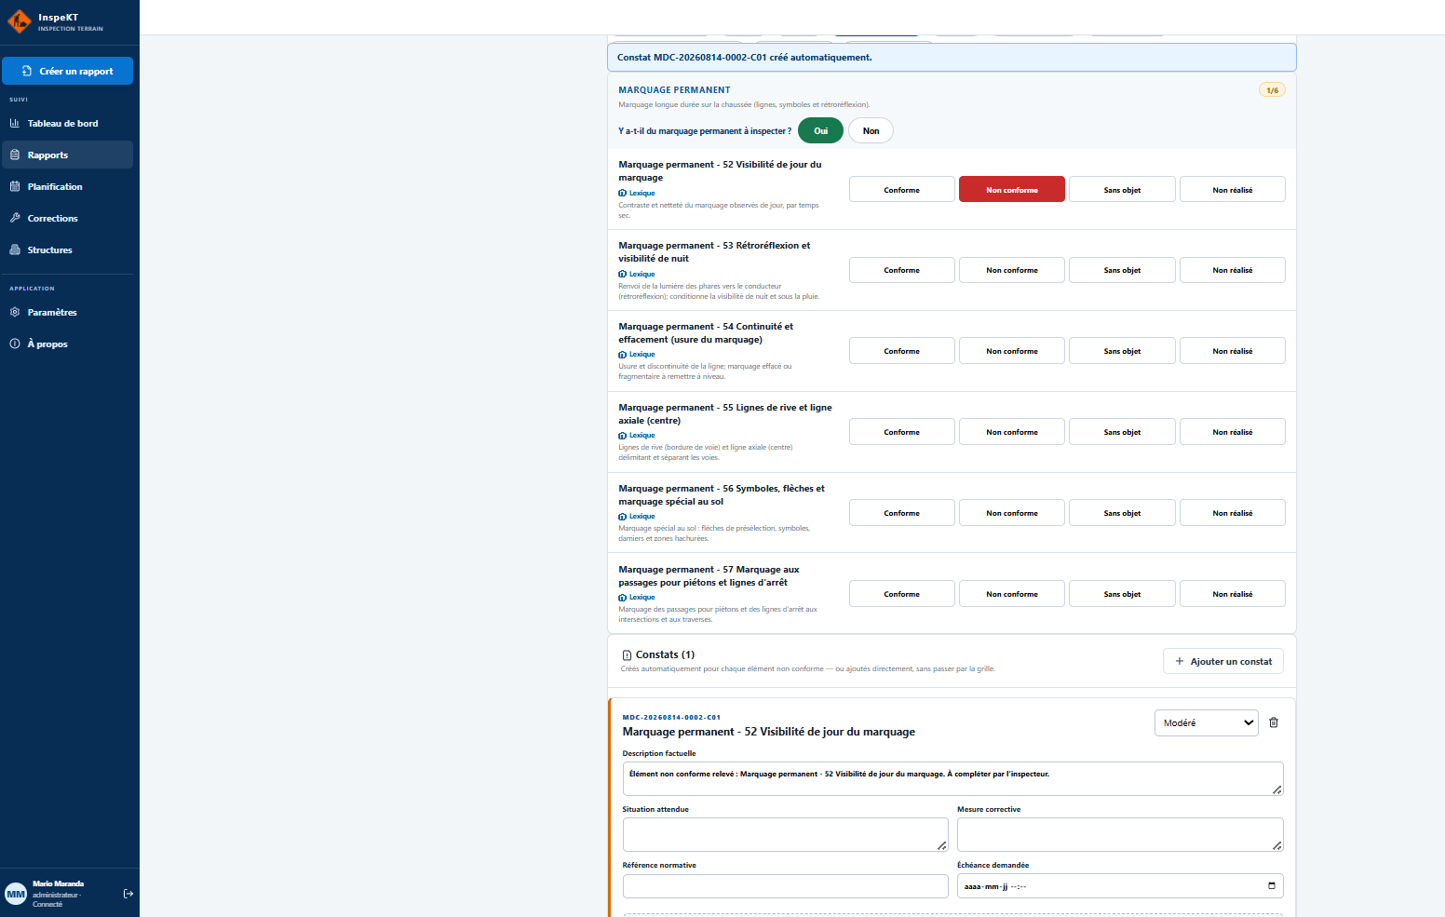Click the Situation attendue field
Image resolution: width=1445 pixels, height=917 pixels.
pos(786,834)
